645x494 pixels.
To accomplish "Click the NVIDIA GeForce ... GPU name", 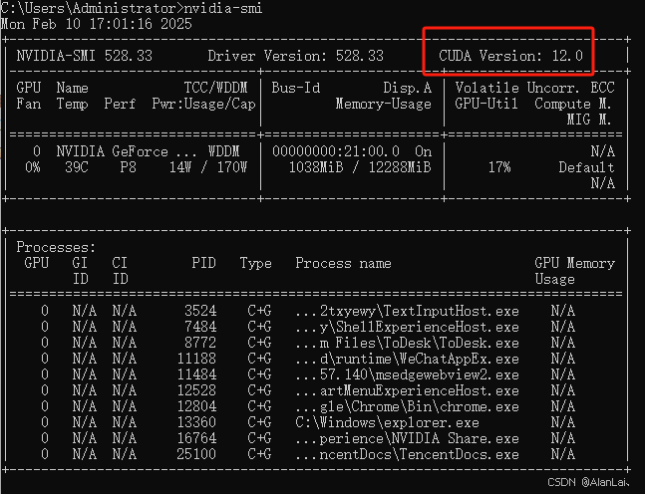I will tap(125, 151).
